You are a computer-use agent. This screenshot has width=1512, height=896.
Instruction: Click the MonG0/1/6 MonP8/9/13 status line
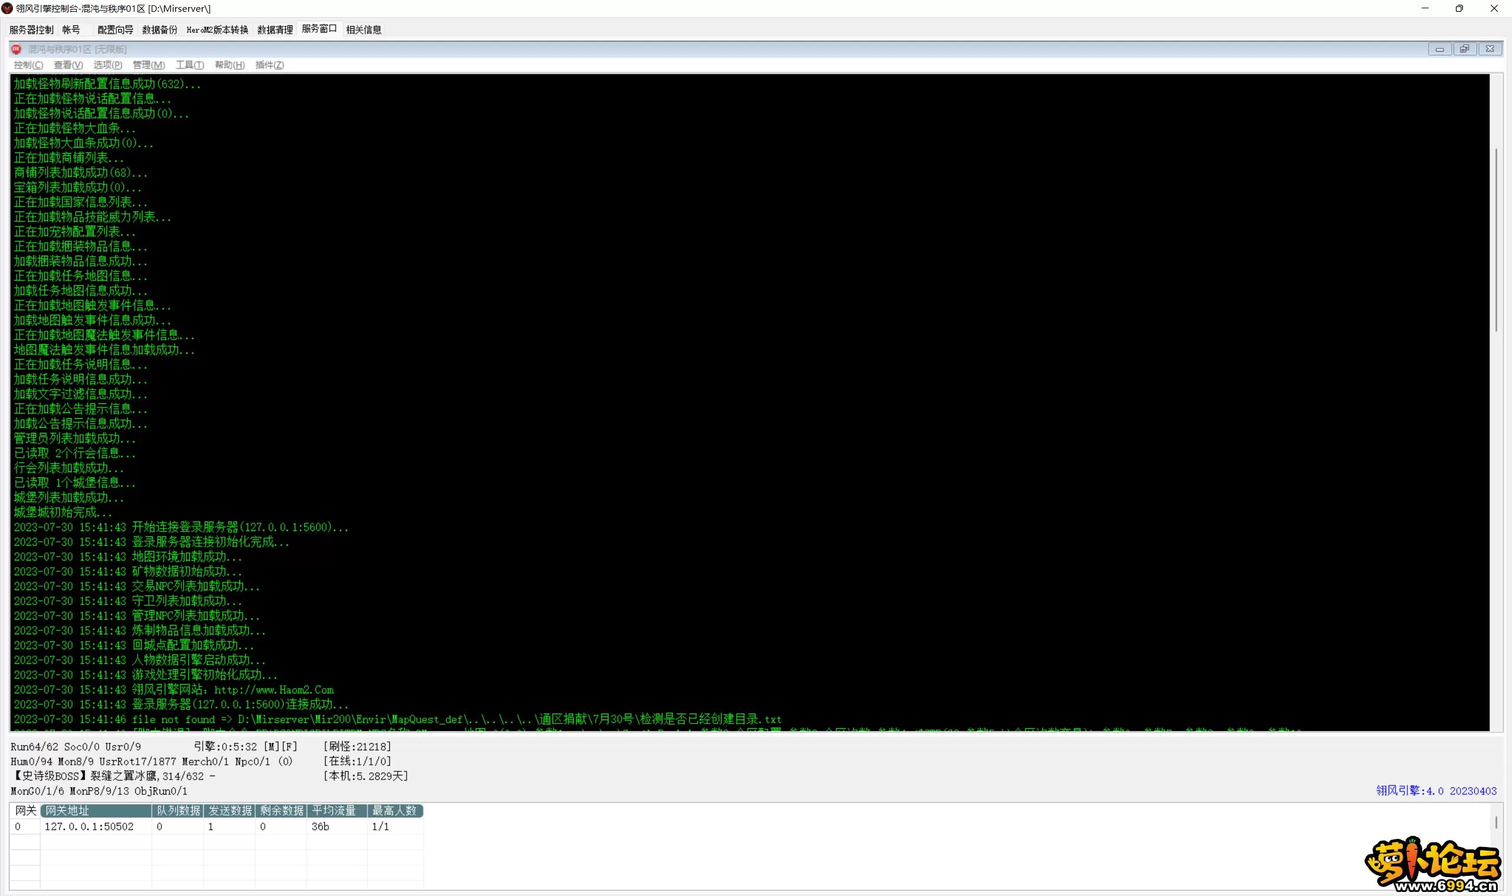click(x=99, y=791)
